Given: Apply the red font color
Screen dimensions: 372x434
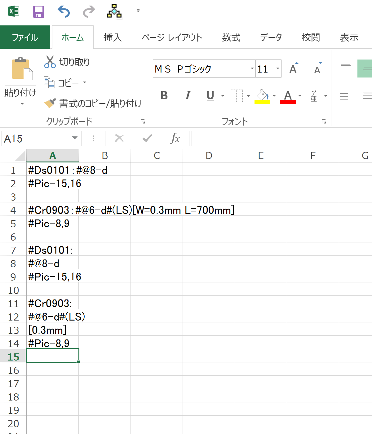Looking at the screenshot, I should tap(288, 96).
